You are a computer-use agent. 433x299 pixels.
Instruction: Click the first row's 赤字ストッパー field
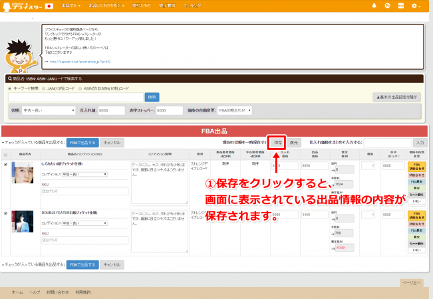pos(393,165)
